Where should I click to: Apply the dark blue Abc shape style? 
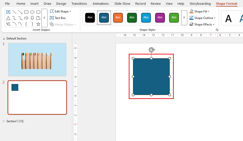[x=104, y=18]
